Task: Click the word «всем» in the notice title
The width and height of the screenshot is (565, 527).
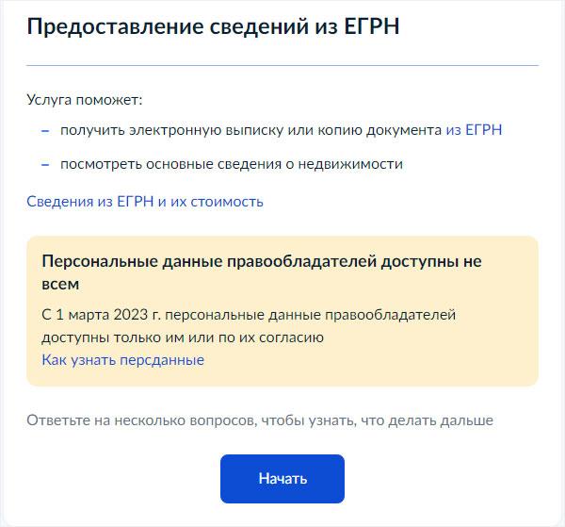Action: click(x=60, y=283)
